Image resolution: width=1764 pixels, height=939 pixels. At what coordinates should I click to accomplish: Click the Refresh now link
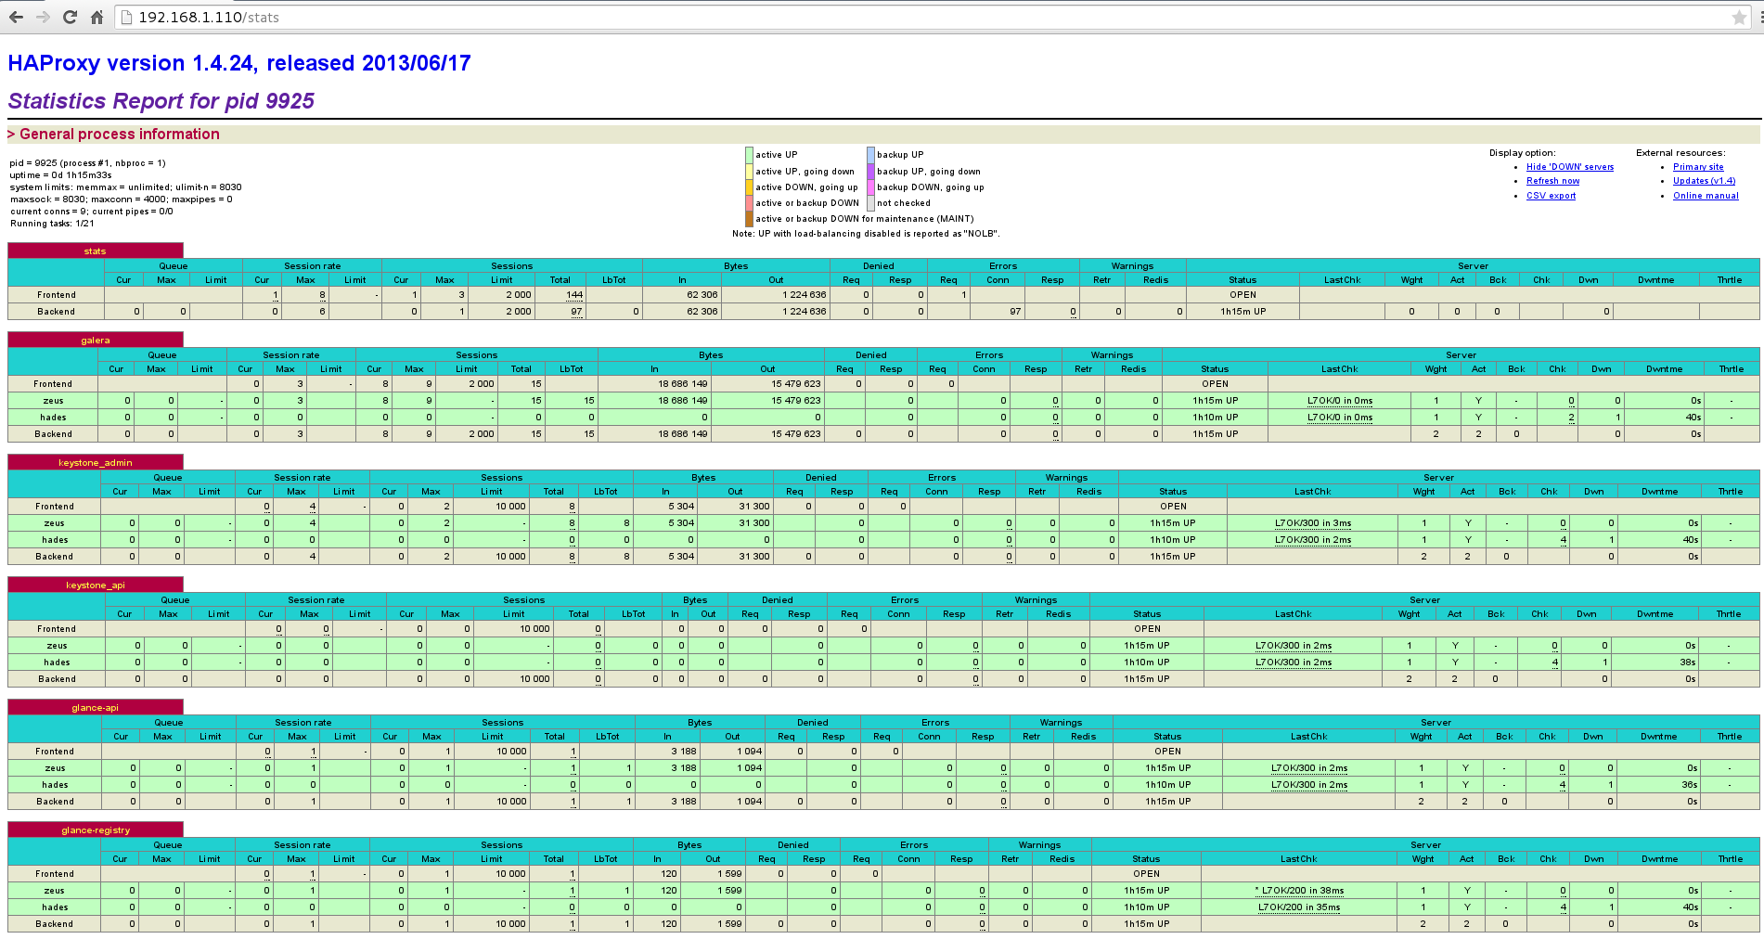[1552, 181]
